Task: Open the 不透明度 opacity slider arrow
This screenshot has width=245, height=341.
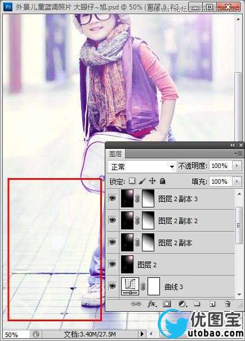Action: [237, 166]
